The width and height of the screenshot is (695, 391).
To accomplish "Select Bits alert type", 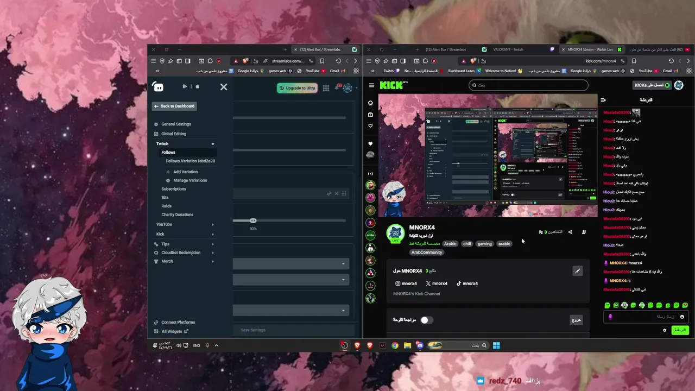I will tap(165, 198).
